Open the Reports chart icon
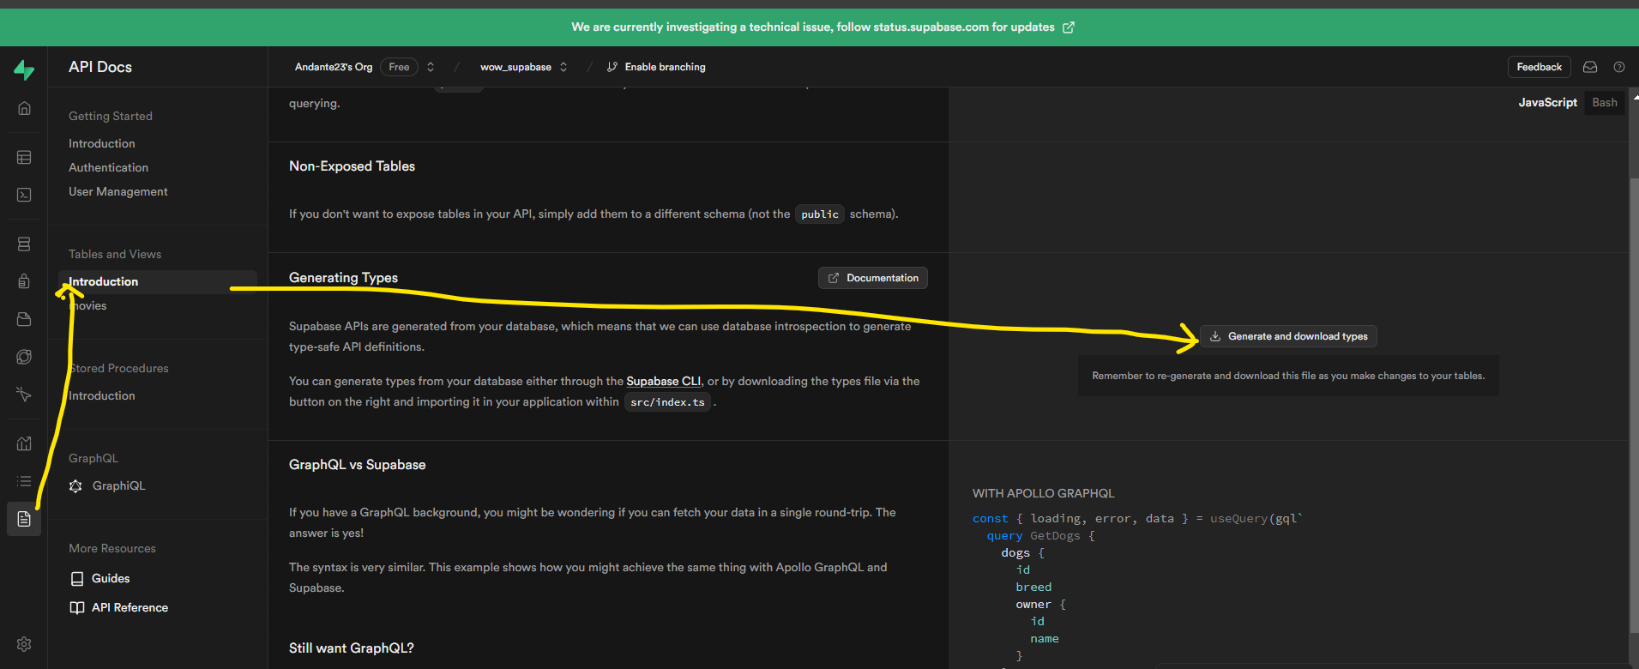Screen dimensions: 1639x669 (x=24, y=443)
